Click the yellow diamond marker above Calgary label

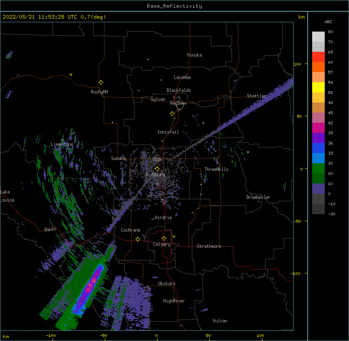click(x=164, y=239)
